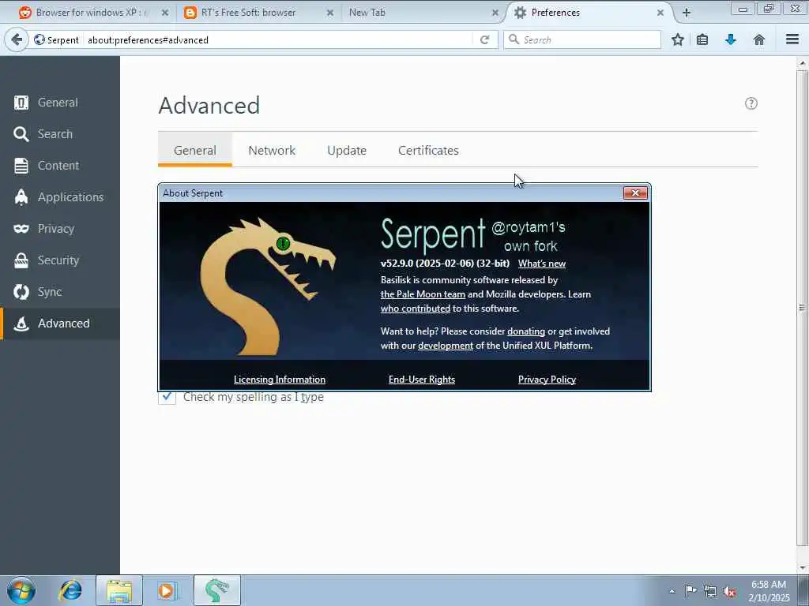
Task: Click the help question mark icon
Action: coord(751,103)
